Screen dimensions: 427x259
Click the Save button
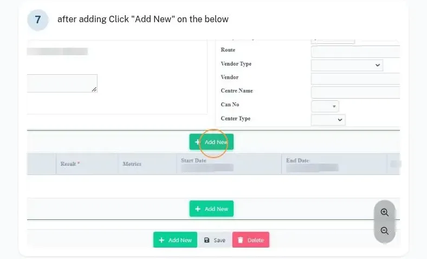pos(215,240)
